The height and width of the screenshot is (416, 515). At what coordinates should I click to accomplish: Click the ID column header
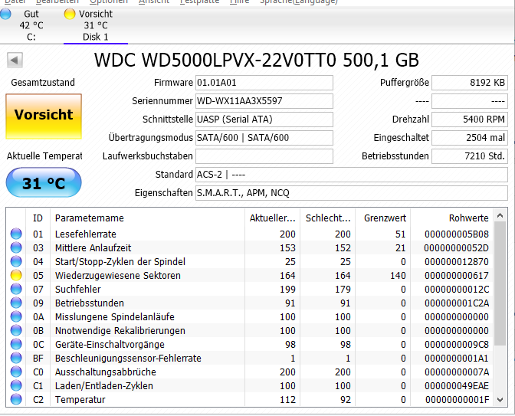click(x=38, y=218)
